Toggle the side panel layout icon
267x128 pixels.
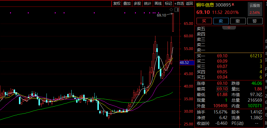177,10
